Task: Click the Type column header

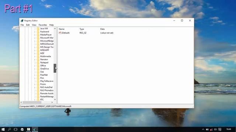Action: click(82, 29)
